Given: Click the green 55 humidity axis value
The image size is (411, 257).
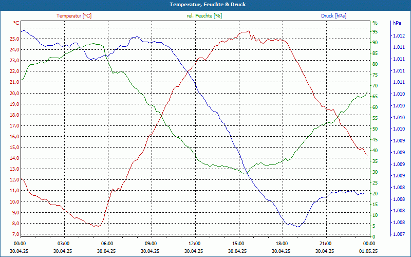Looking at the screenshot, I should tap(375, 118).
